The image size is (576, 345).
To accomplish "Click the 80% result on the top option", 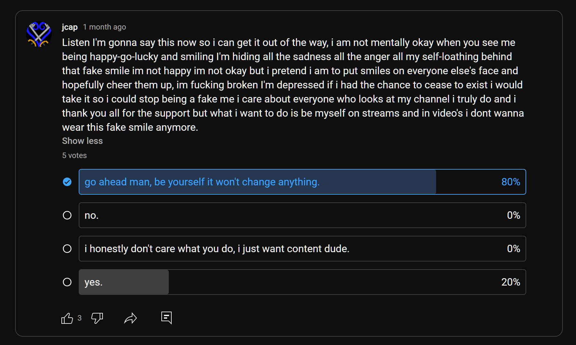I will [511, 182].
